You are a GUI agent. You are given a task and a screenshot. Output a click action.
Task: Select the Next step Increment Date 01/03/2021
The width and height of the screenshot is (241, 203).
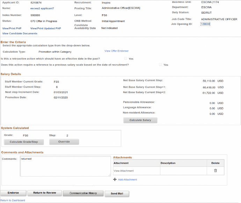[x=61, y=92]
